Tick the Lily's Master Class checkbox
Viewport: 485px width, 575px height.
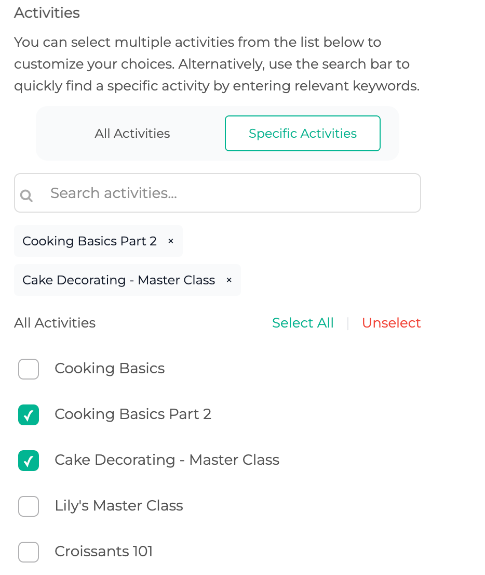29,506
